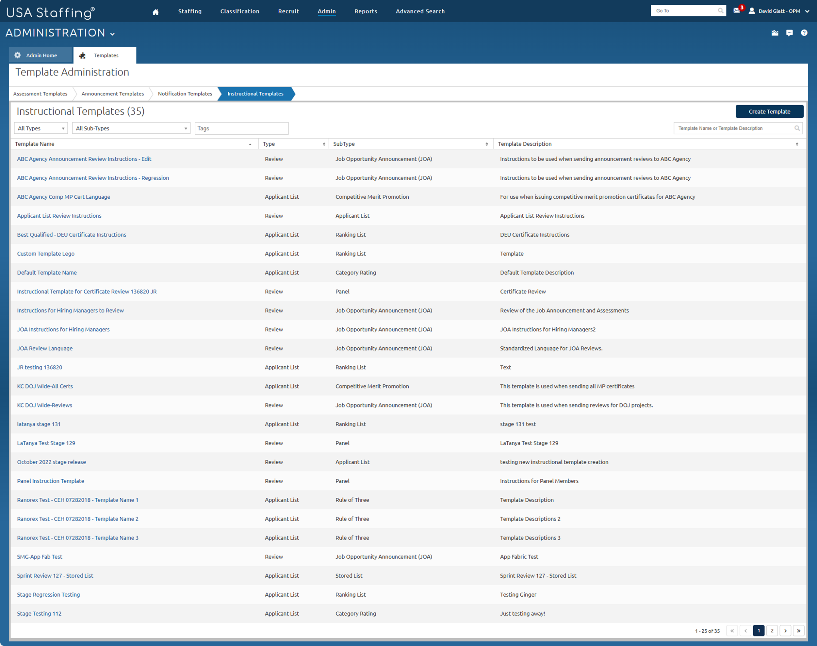Go to next page of results
The height and width of the screenshot is (646, 817).
click(x=785, y=631)
